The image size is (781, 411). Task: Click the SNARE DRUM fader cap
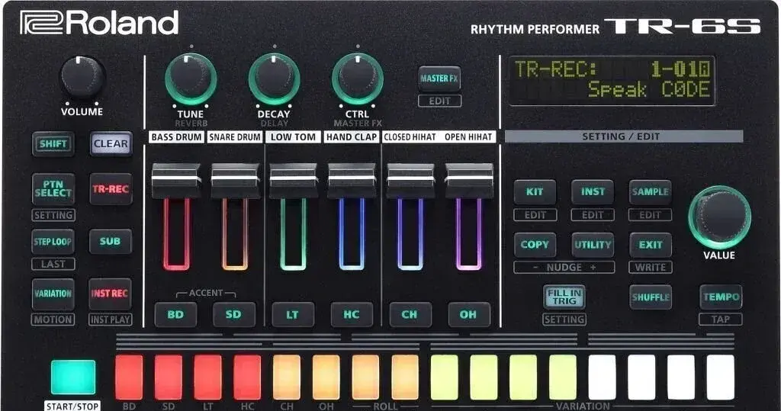[235, 181]
